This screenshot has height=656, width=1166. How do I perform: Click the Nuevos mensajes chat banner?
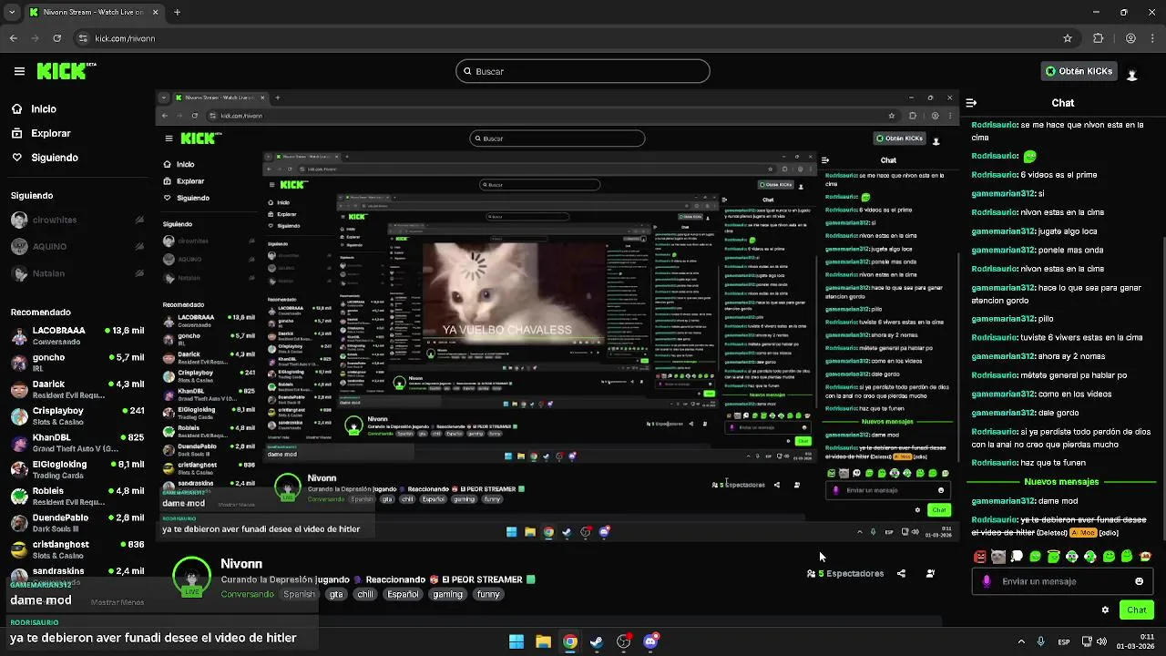(1061, 482)
